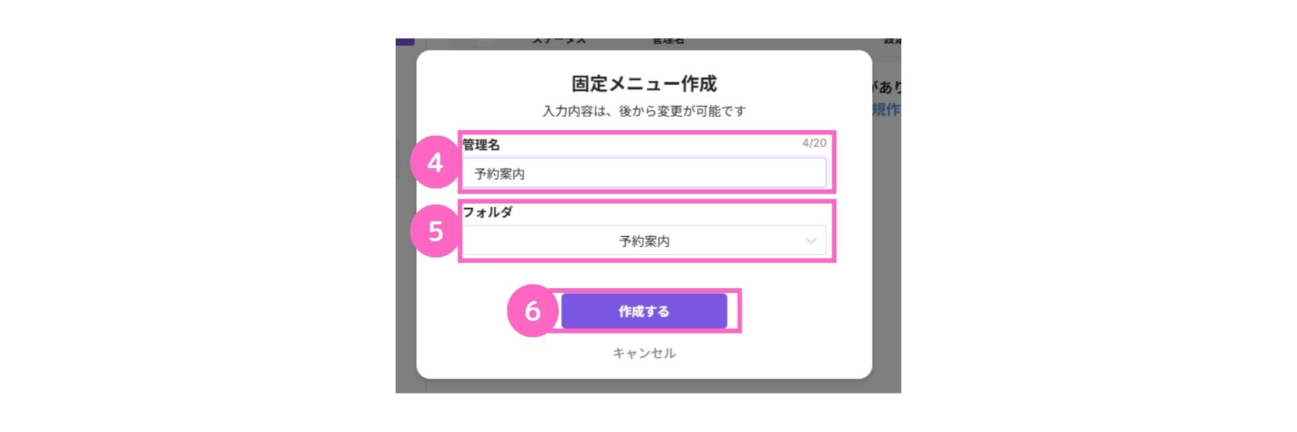Select the ステータス column header behind dialog
Image resolution: width=1297 pixels, height=432 pixels.
coord(559,41)
